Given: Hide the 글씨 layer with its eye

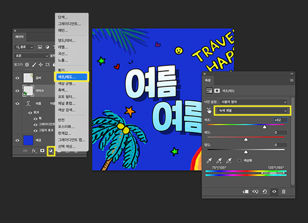Looking at the screenshot, I should [17, 78].
